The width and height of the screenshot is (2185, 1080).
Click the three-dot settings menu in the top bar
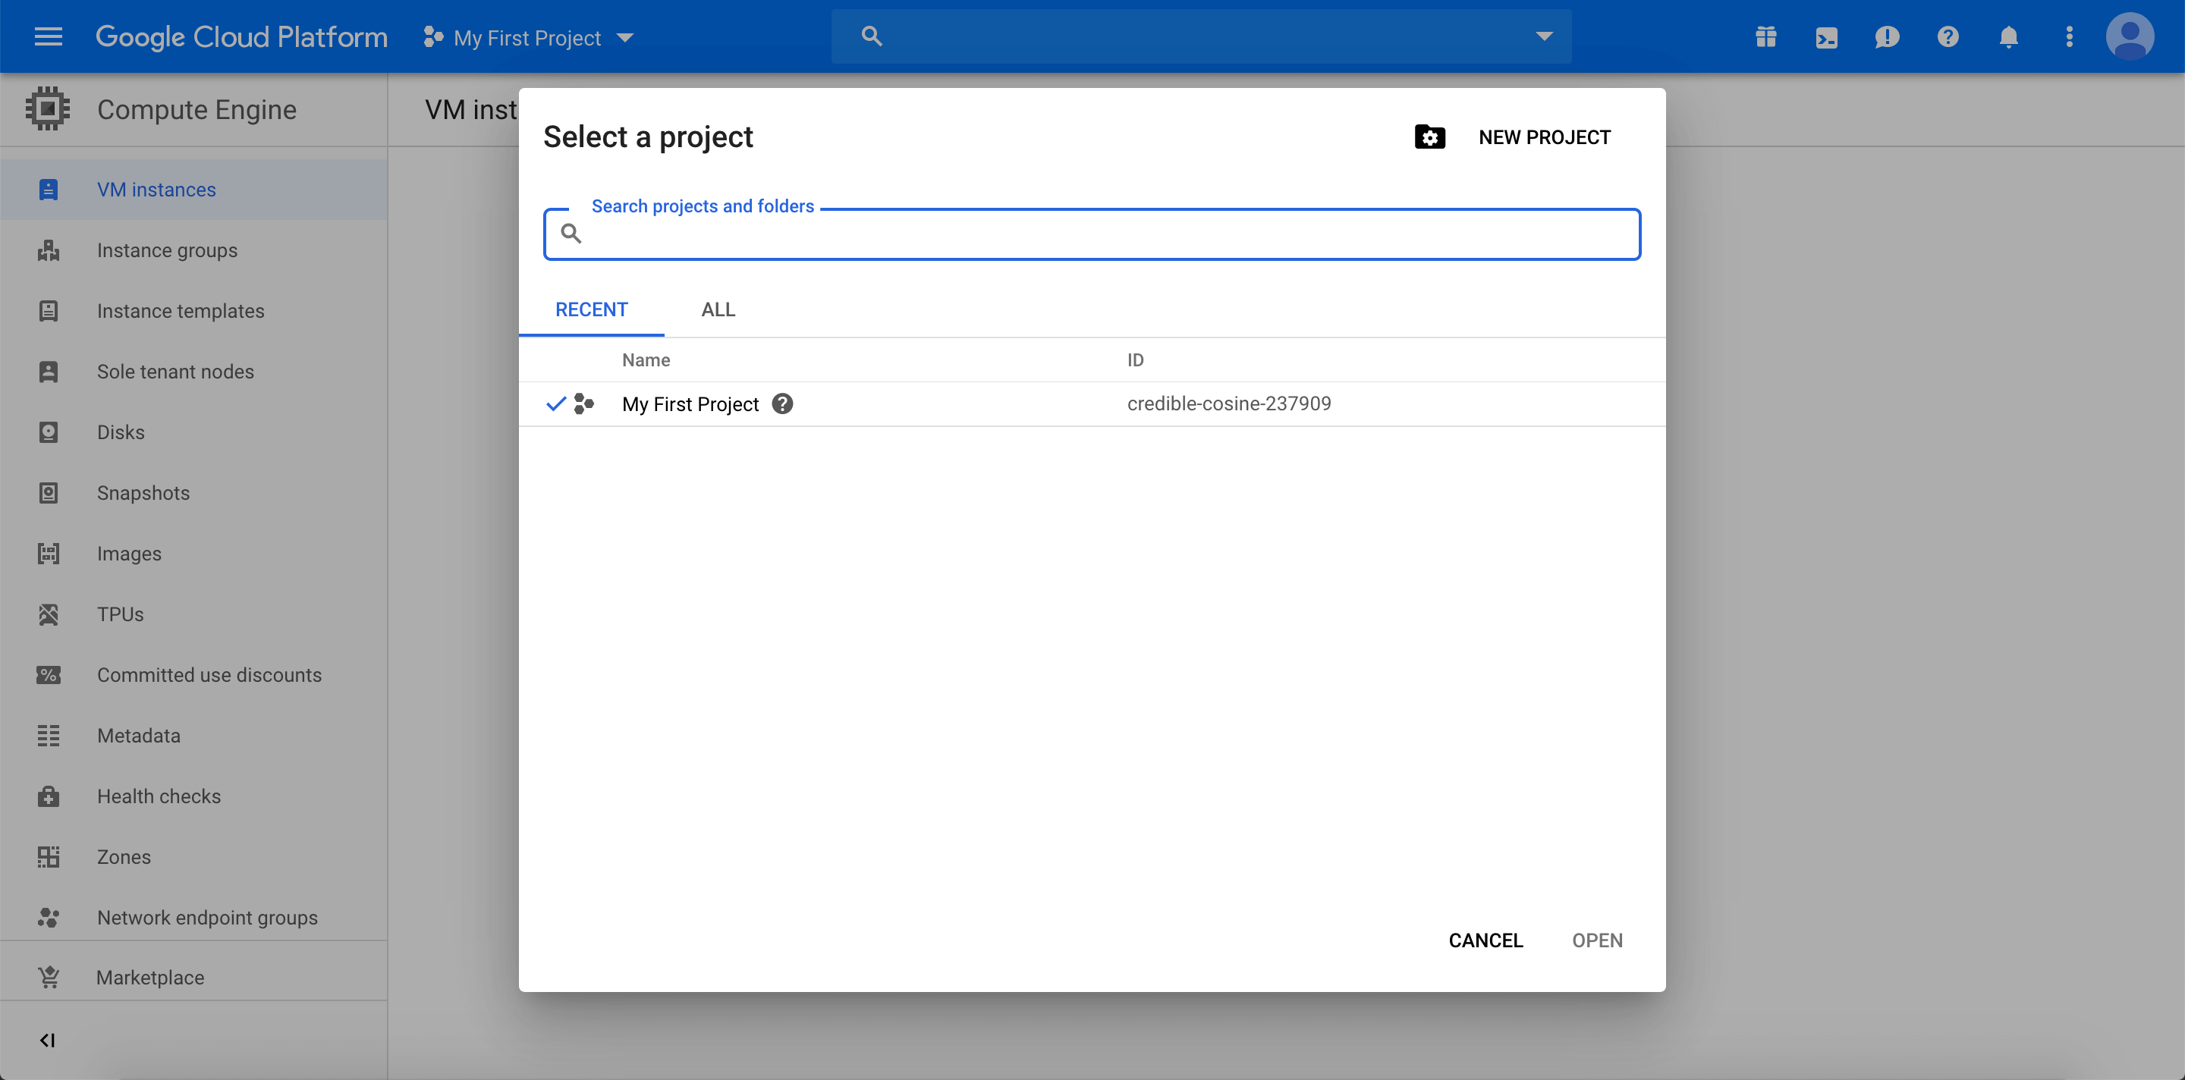2069,36
